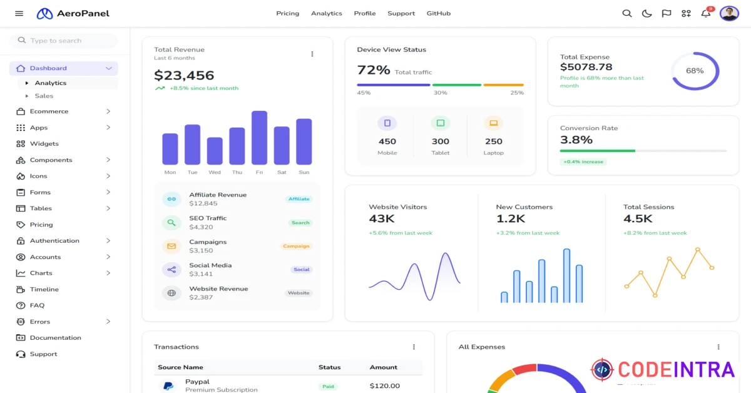Image resolution: width=751 pixels, height=393 pixels.
Task: Expand the Components submenu arrow
Action: tap(108, 160)
